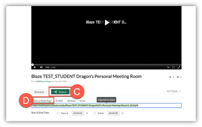202x127 pixels.
Task: Select the Link to Media Page tab
Action: pyautogui.click(x=42, y=101)
